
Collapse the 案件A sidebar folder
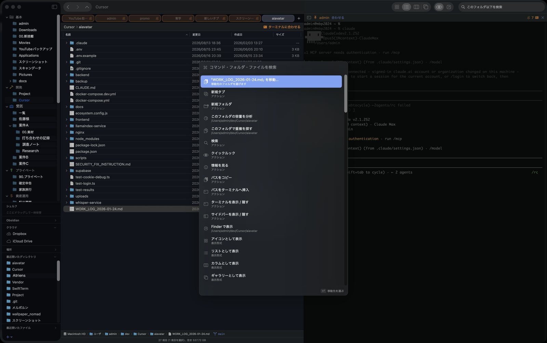point(10,126)
